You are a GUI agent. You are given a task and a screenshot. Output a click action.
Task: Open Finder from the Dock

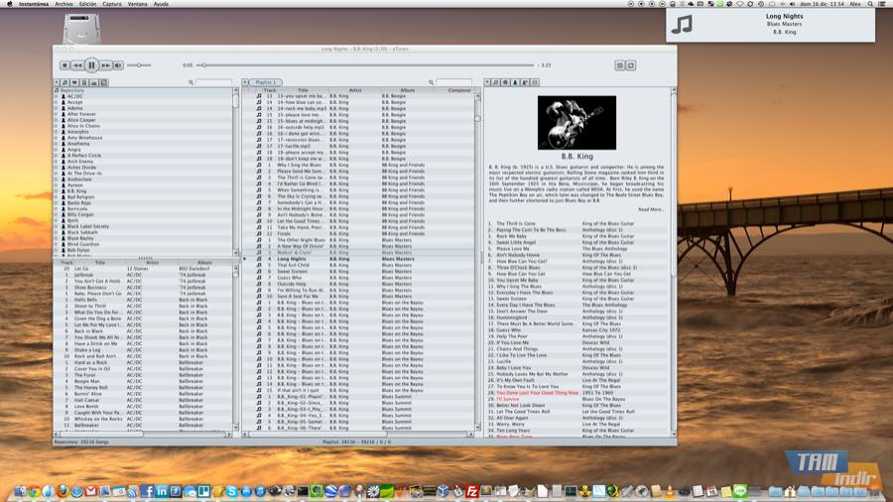[x=21, y=491]
